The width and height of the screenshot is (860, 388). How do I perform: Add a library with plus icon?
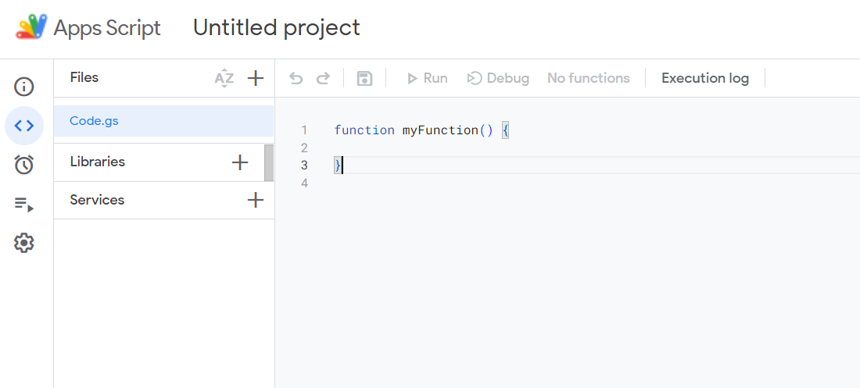click(x=240, y=162)
